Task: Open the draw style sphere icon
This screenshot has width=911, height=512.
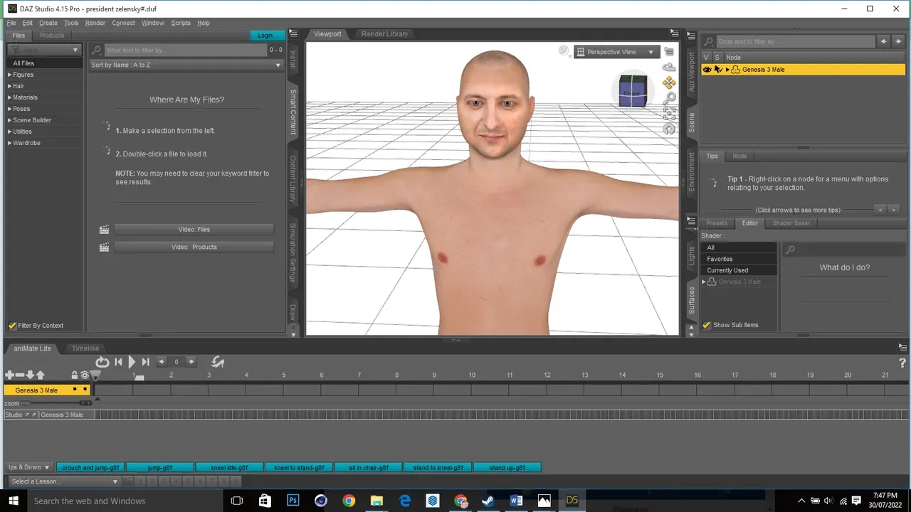Action: (564, 50)
